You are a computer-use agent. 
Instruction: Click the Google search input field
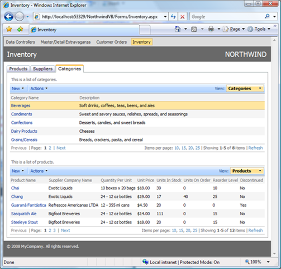point(227,17)
